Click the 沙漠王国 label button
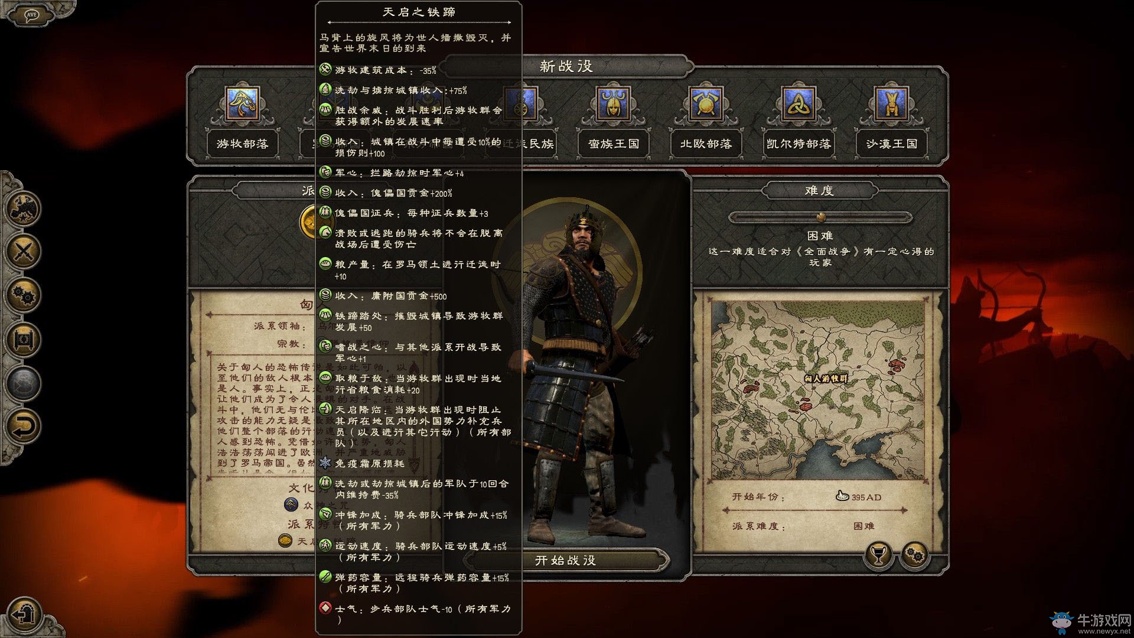 point(891,144)
